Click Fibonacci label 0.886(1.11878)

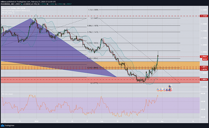pos(93,26)
